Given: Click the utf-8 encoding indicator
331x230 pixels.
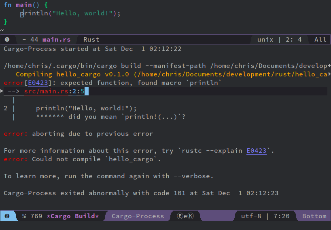Looking at the screenshot, I should point(251,216).
